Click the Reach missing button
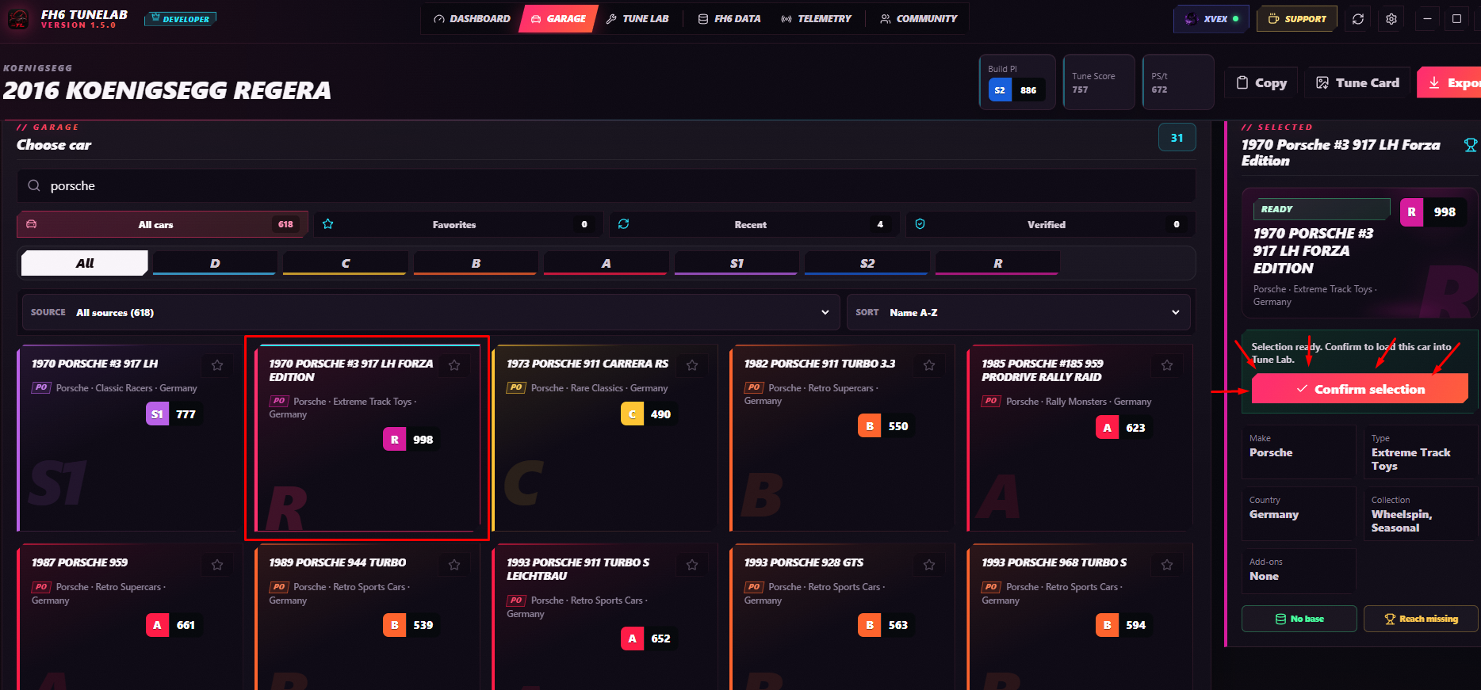This screenshot has height=690, width=1481. (1421, 619)
